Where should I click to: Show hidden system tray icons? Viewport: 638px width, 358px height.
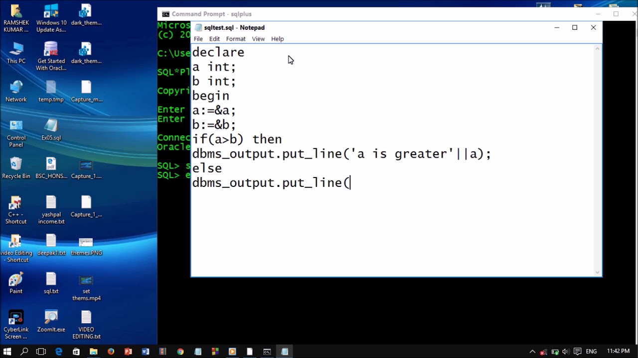[532, 352]
